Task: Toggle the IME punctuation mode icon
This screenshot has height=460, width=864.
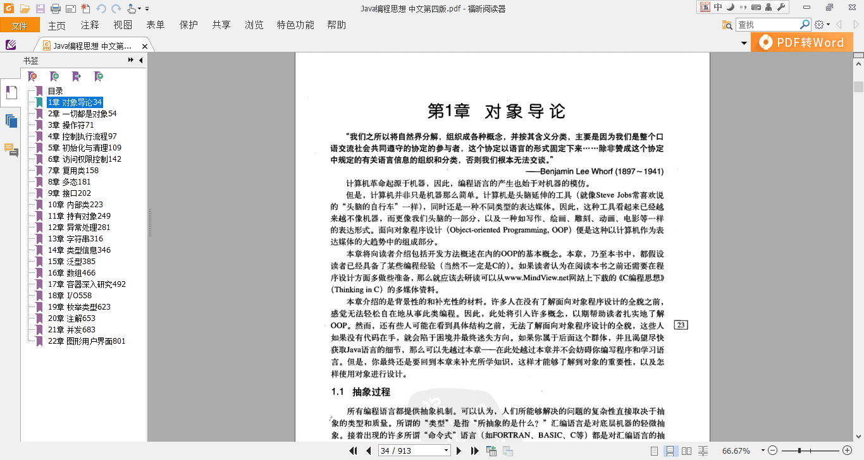Action: click(743, 8)
